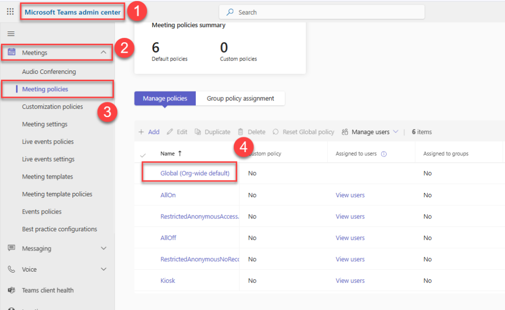The image size is (505, 310).
Task: Click the Manage users people icon
Action: pos(345,132)
